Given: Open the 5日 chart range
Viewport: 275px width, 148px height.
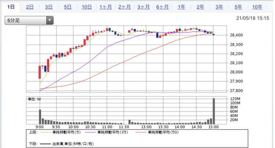Looking at the screenshot, I should click(x=68, y=7).
